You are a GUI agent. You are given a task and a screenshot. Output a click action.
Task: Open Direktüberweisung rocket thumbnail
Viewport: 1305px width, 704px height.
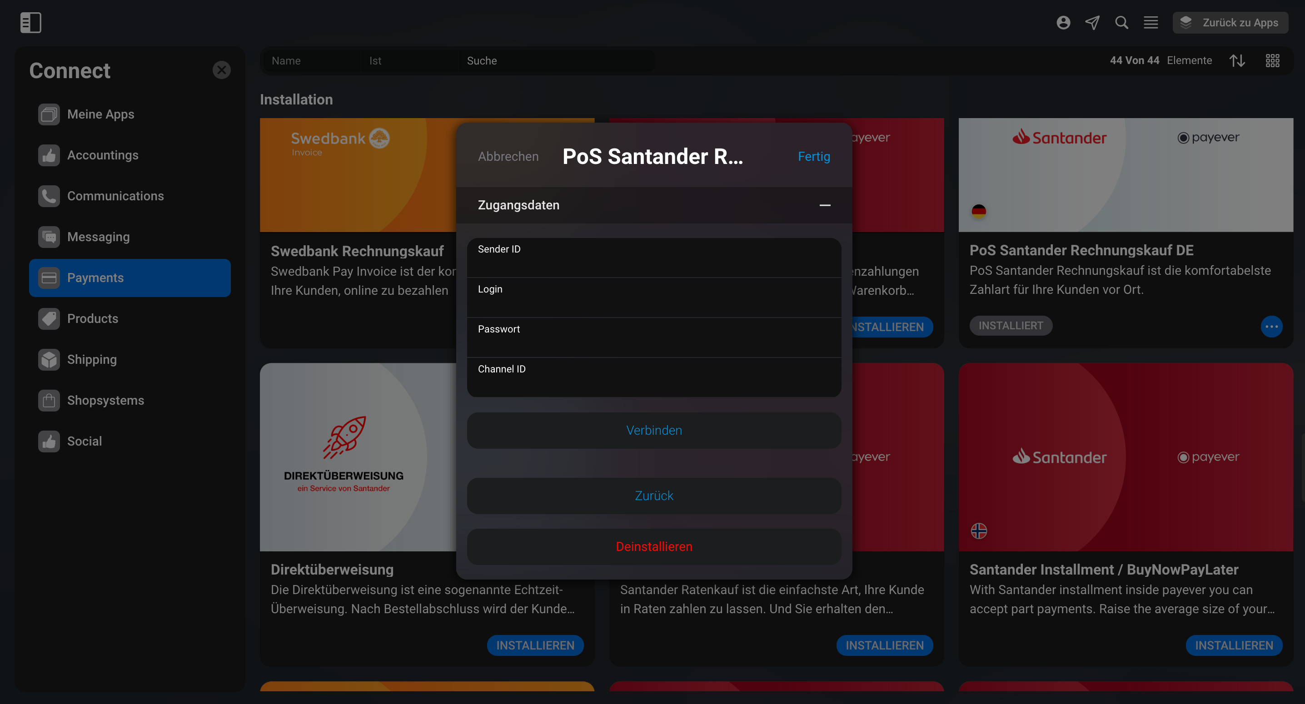point(358,457)
